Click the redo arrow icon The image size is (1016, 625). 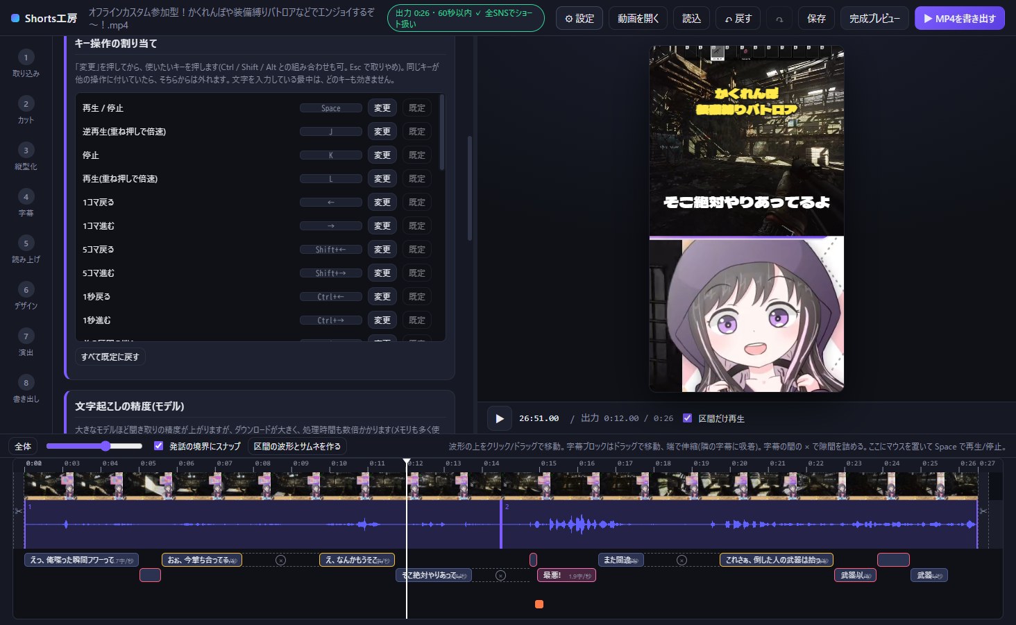click(779, 19)
